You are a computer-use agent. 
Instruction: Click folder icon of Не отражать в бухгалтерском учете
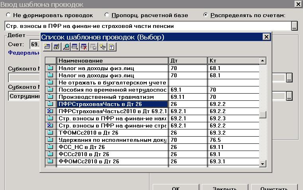click(51, 82)
